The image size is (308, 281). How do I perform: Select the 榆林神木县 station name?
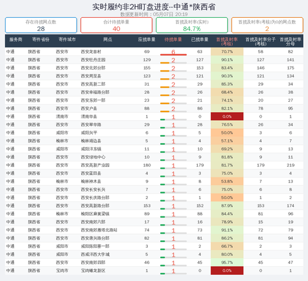[91, 181]
